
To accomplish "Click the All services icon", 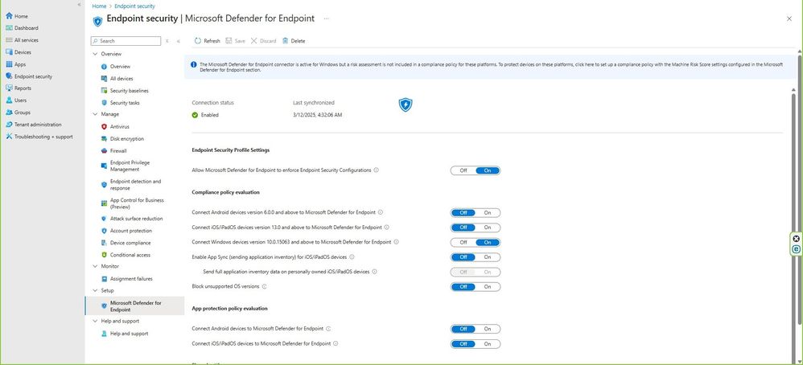I will (9, 40).
